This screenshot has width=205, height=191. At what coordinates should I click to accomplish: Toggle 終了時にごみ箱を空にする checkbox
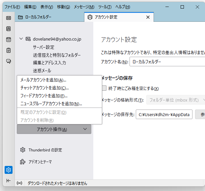pos(104,88)
